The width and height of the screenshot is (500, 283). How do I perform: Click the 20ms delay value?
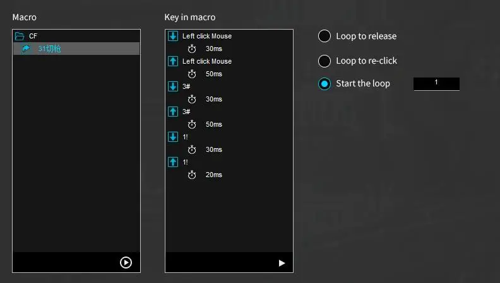coord(213,175)
